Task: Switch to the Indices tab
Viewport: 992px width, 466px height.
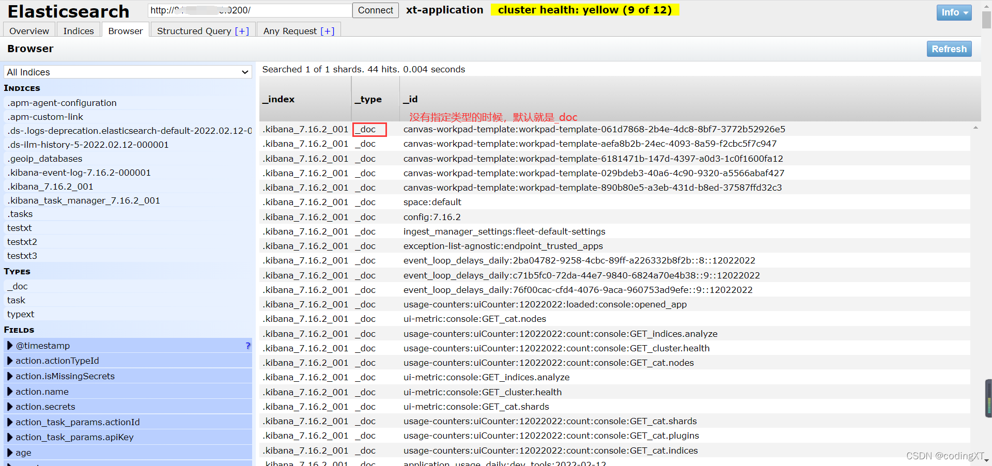Action: tap(79, 30)
